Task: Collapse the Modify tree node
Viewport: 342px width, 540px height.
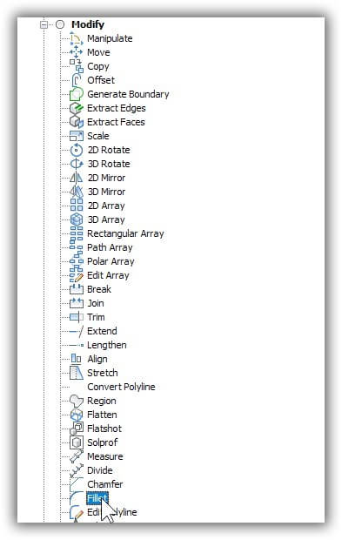Action: point(44,24)
